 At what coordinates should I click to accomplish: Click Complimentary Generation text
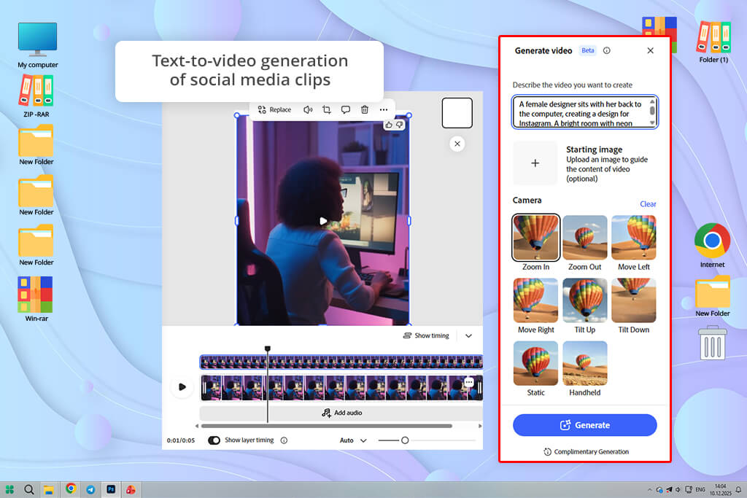pos(591,452)
